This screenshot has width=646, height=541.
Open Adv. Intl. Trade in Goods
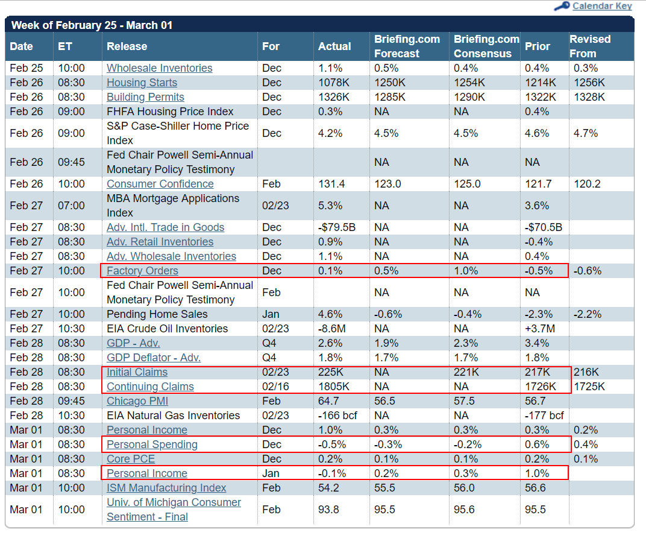[x=165, y=227]
